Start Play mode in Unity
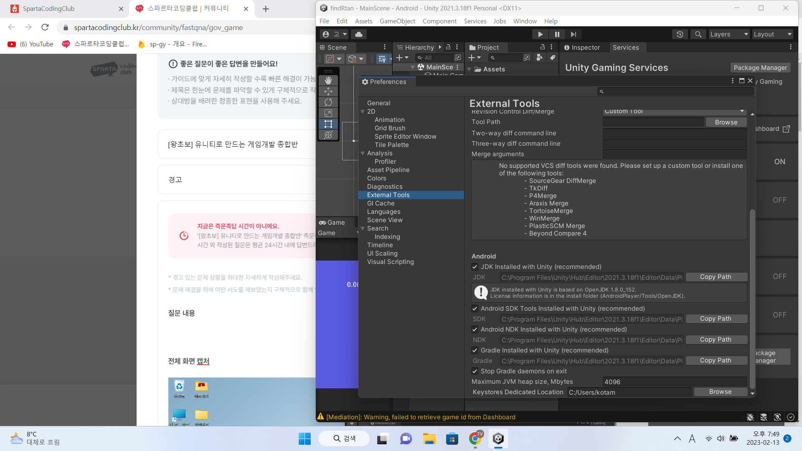This screenshot has width=802, height=451. click(x=540, y=34)
